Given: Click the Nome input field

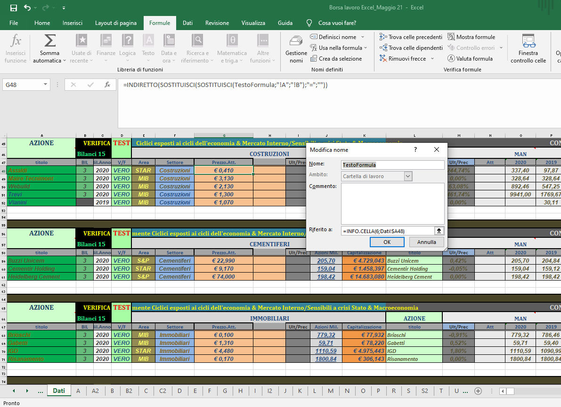Looking at the screenshot, I should pyautogui.click(x=393, y=164).
